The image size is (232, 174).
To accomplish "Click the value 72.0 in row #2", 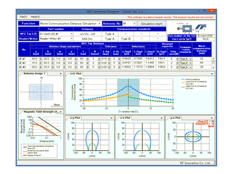I will click(34, 63).
